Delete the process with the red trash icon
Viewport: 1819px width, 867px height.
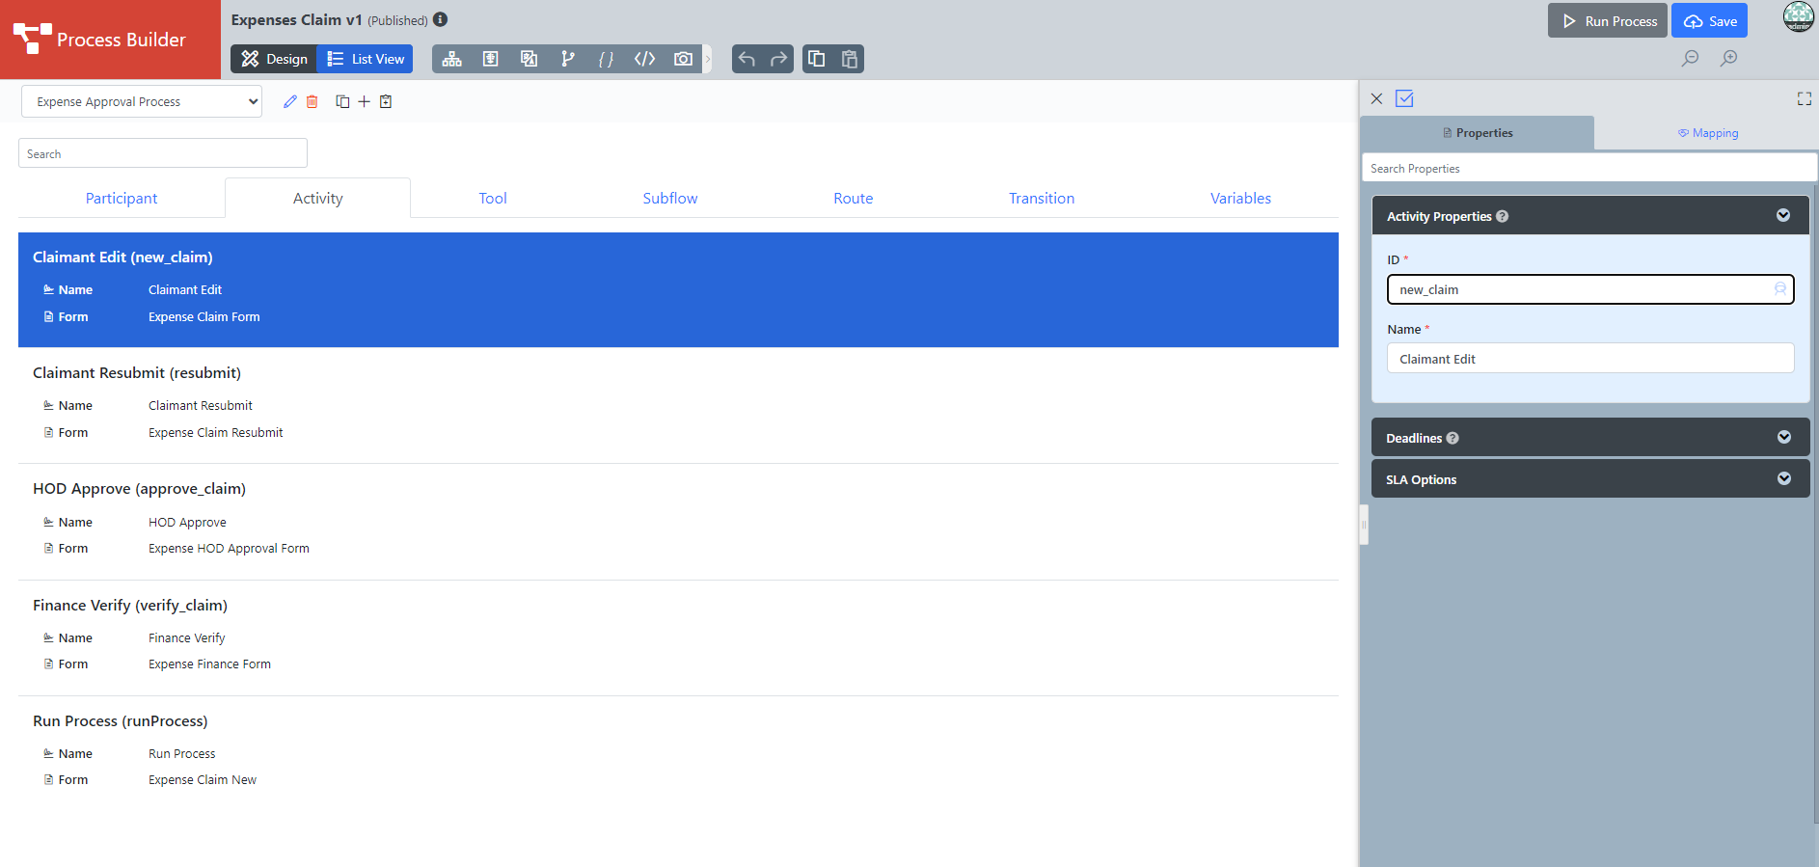(312, 101)
